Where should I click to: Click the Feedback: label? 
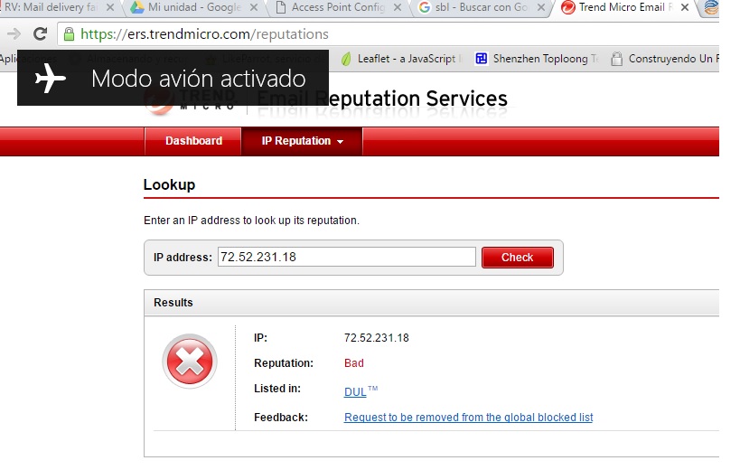(281, 418)
